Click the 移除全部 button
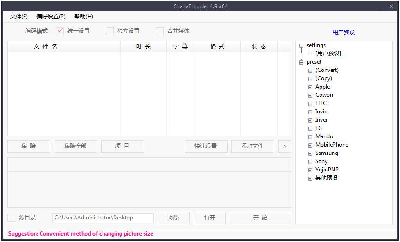 (x=75, y=146)
